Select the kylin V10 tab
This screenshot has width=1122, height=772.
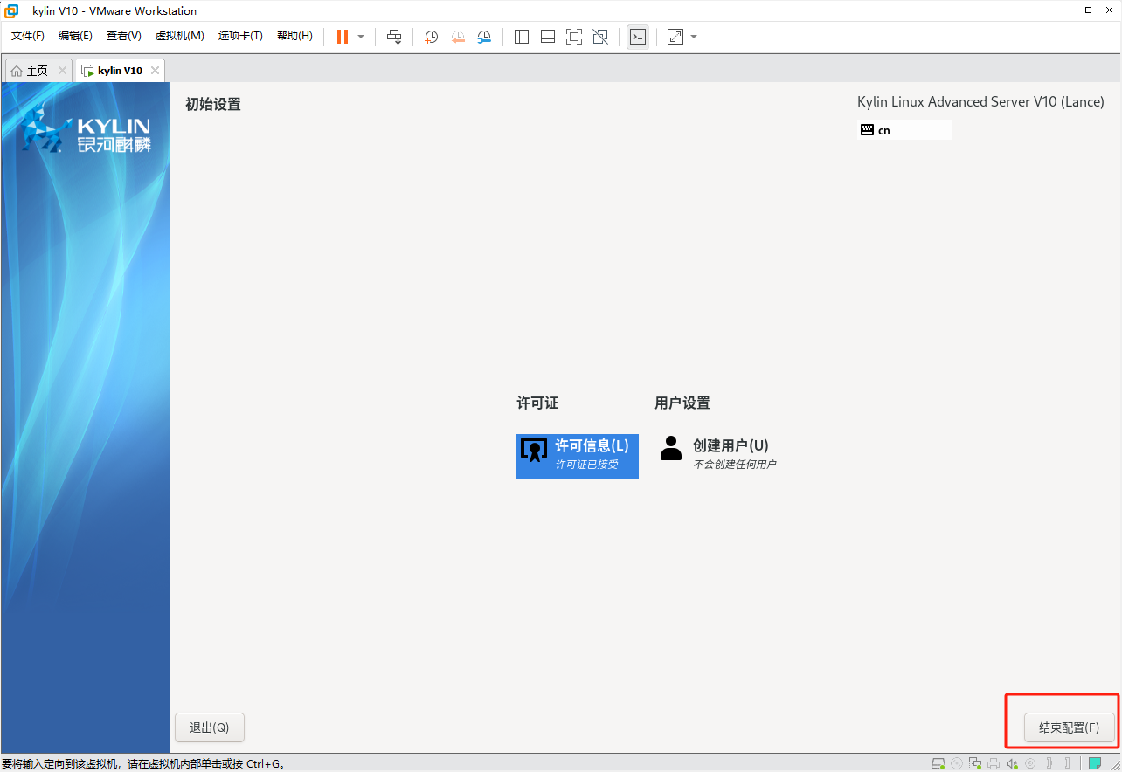click(x=120, y=71)
